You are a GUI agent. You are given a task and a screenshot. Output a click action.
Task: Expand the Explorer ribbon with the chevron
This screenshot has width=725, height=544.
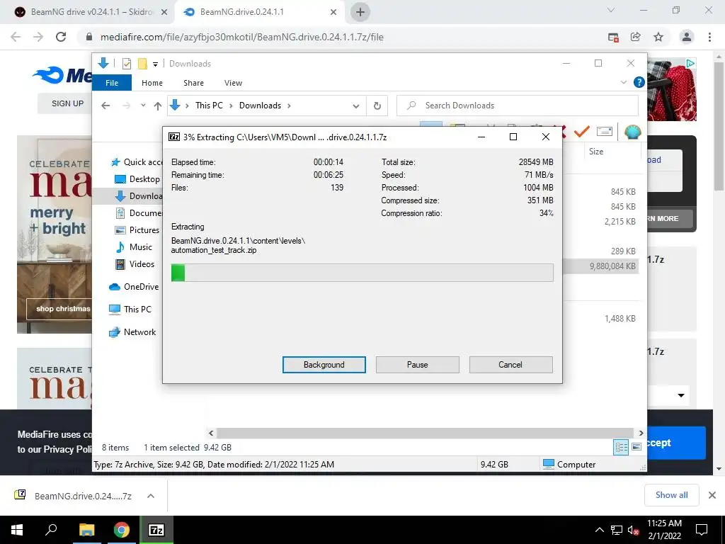coord(623,82)
